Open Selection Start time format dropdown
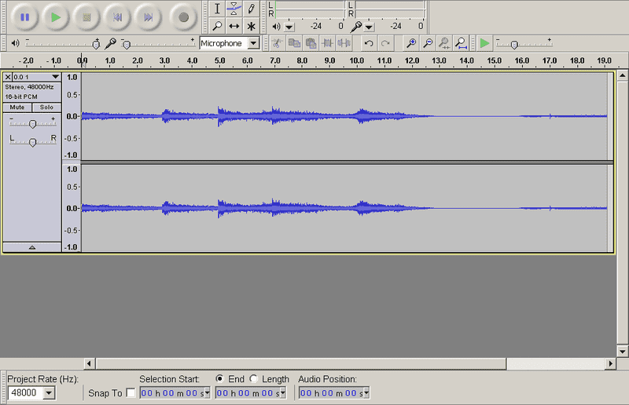The height and width of the screenshot is (405, 629). coord(208,393)
